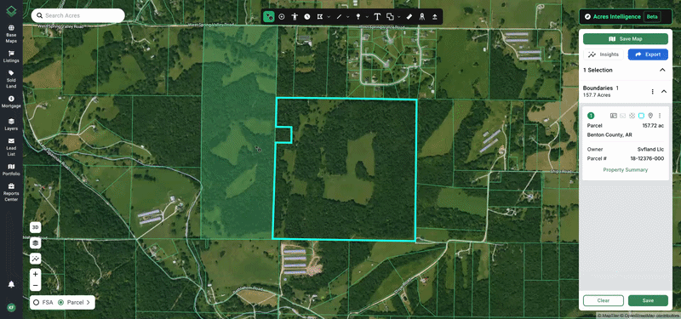Open the map layers stack button
681x319 pixels.
coord(36,242)
